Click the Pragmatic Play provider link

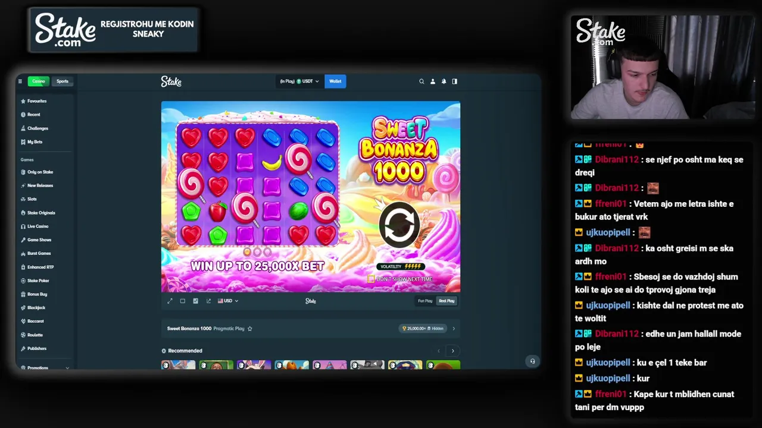click(229, 329)
